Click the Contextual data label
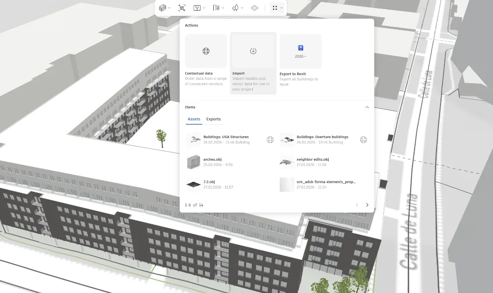 point(199,73)
